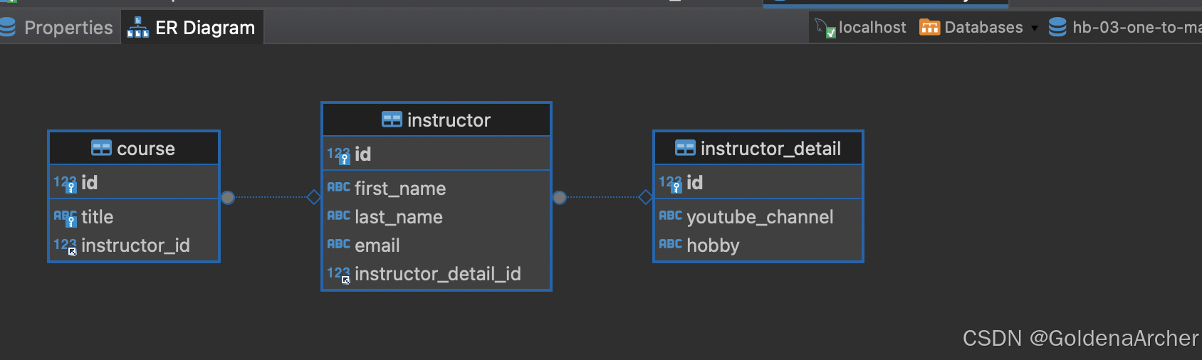Click the instructor table icon
The image size is (1202, 360).
tap(392, 119)
